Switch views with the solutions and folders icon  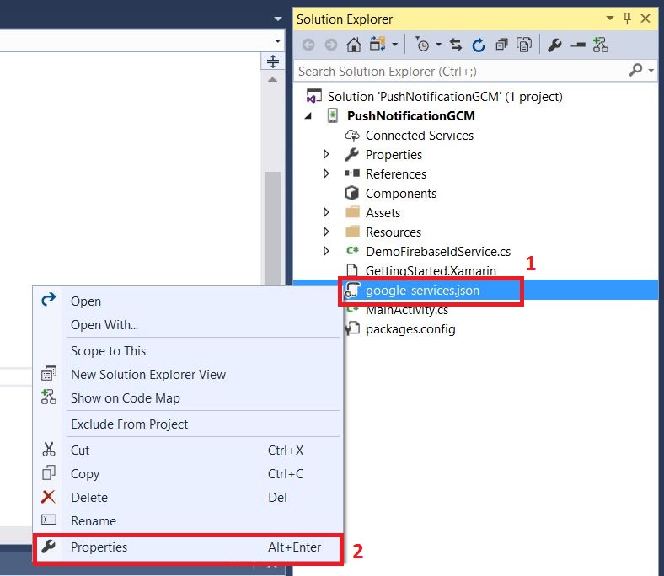[378, 44]
